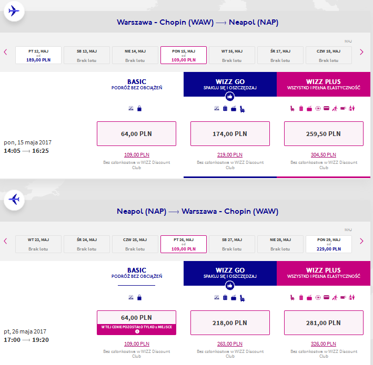The image size is (373, 365).
Task: Click the sit-together people icon, outbound WIZZ PLUS
Action: [351, 109]
